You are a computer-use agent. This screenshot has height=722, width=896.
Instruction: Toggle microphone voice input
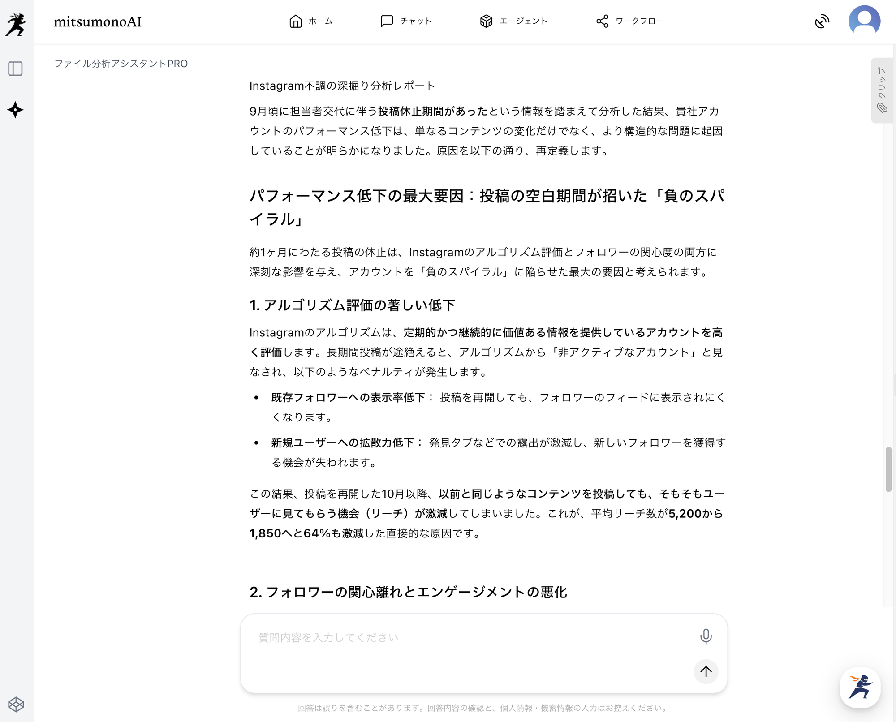coord(706,636)
